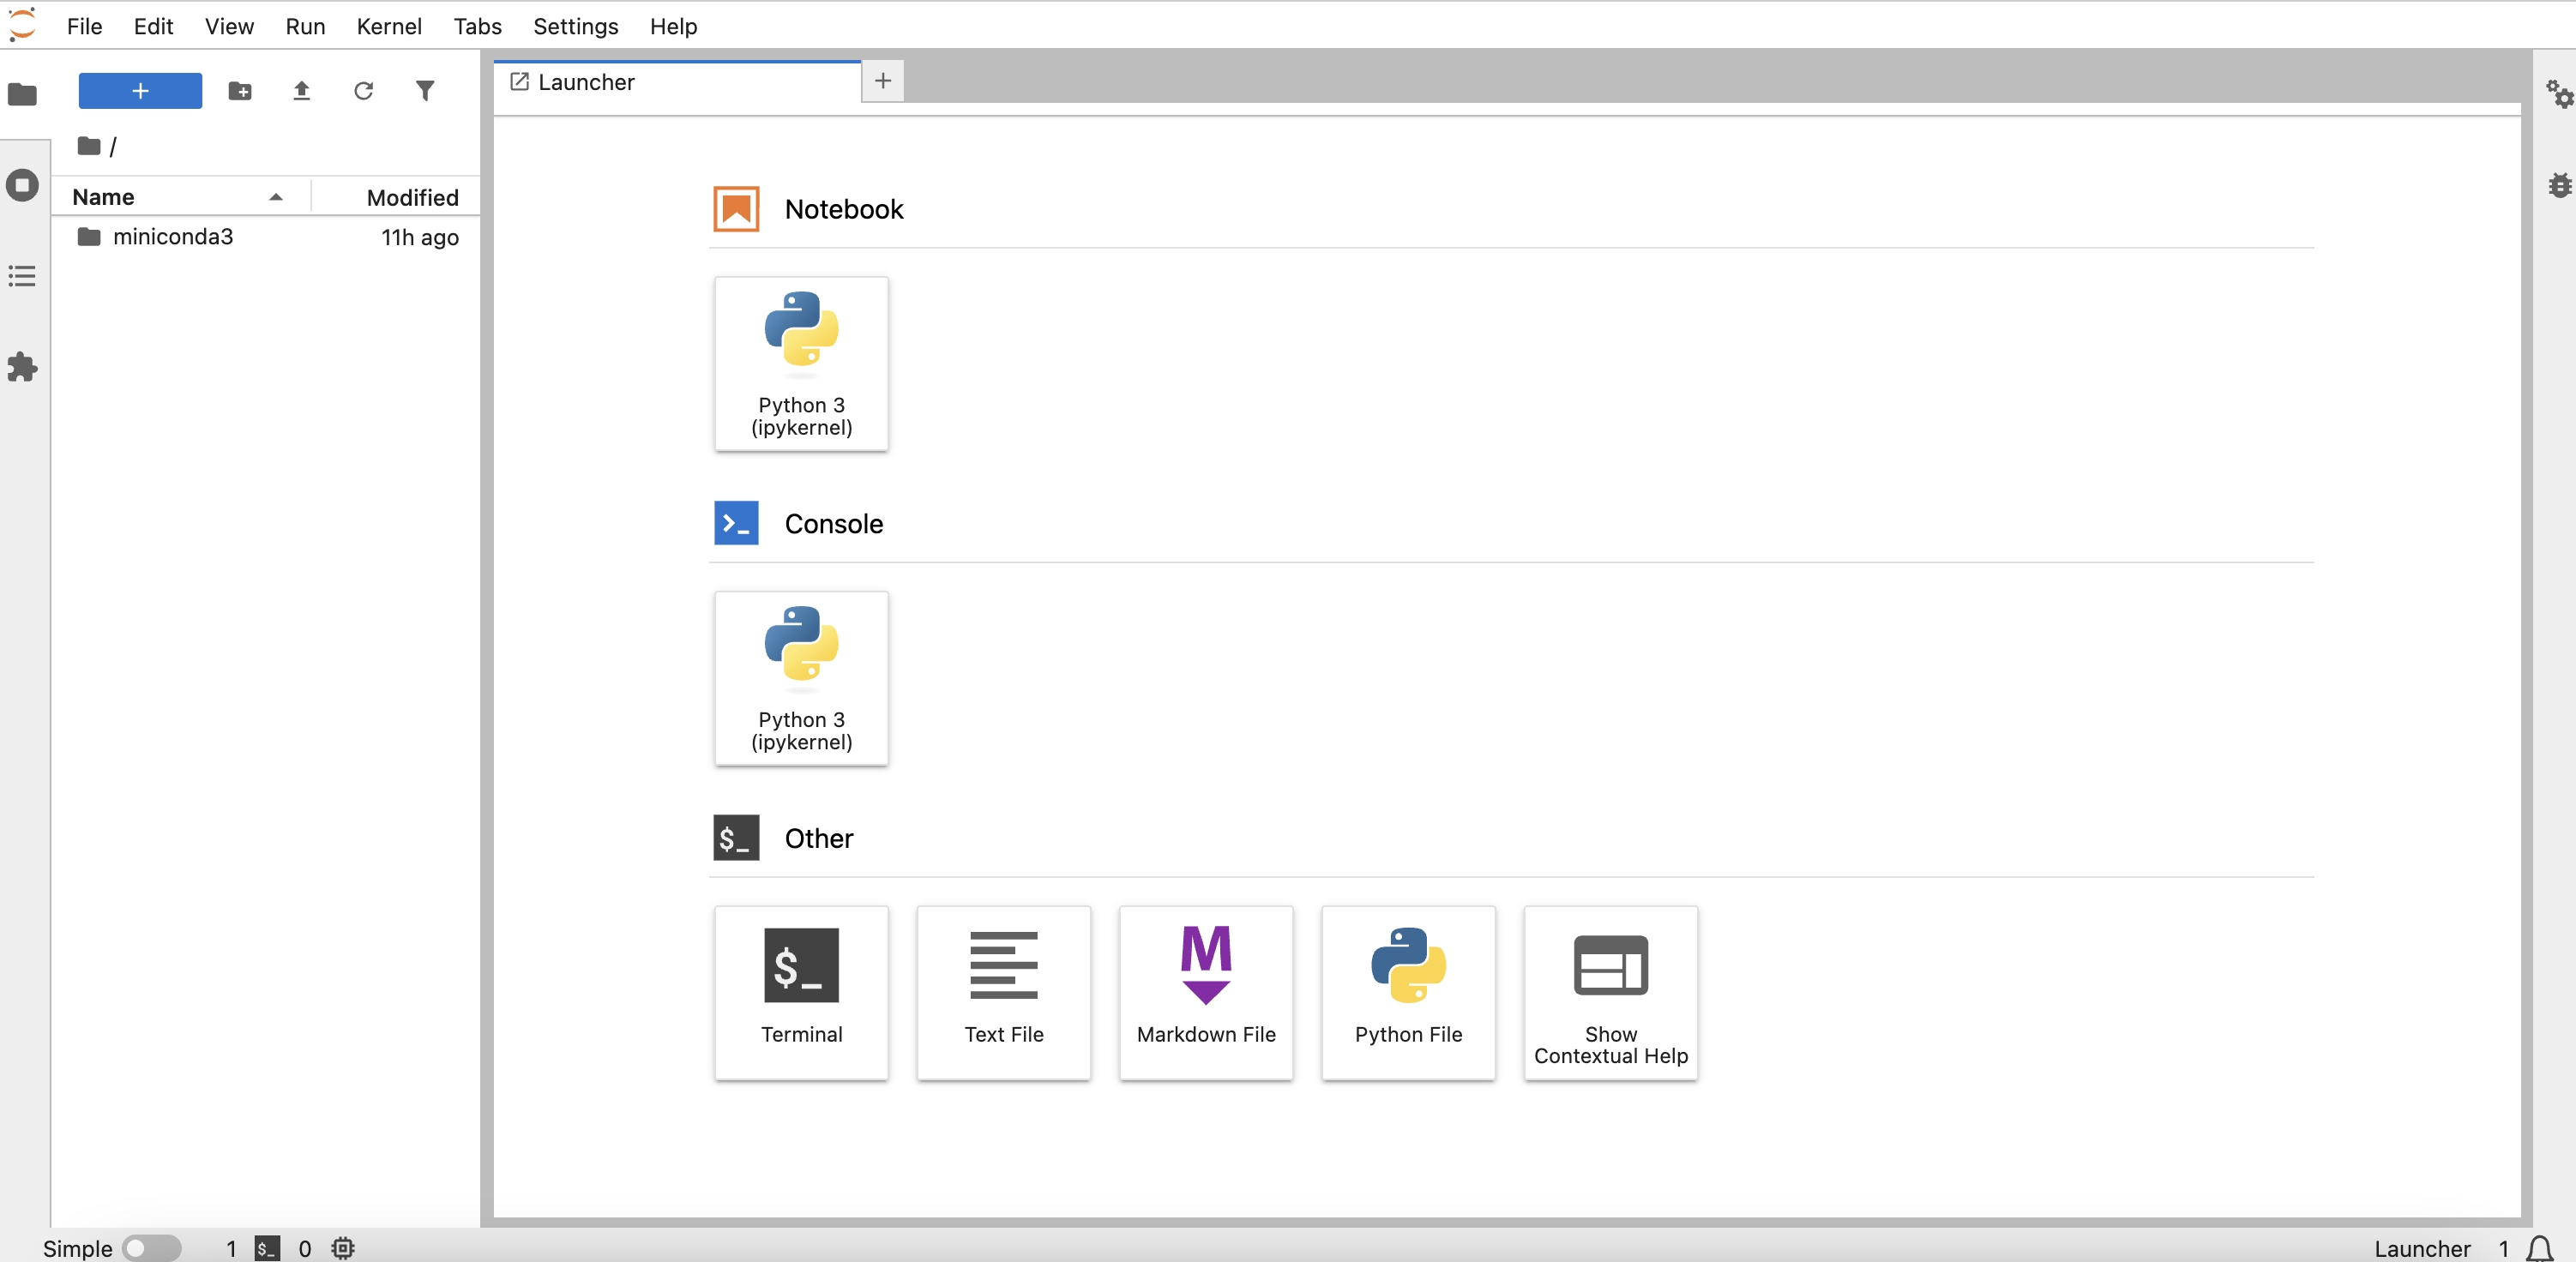Launch a new Terminal
The image size is (2576, 1262).
801,991
